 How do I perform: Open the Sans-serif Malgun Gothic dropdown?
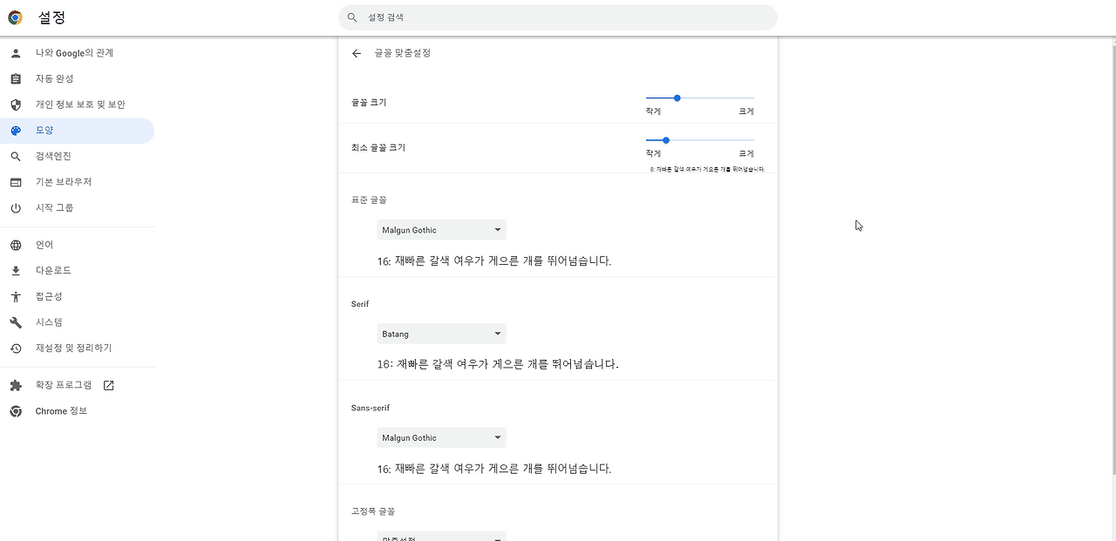440,436
